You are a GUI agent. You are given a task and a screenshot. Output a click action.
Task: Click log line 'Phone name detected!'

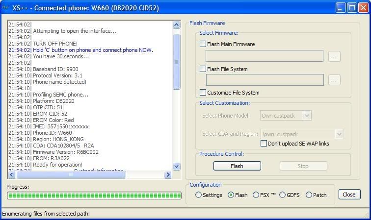click(x=60, y=82)
